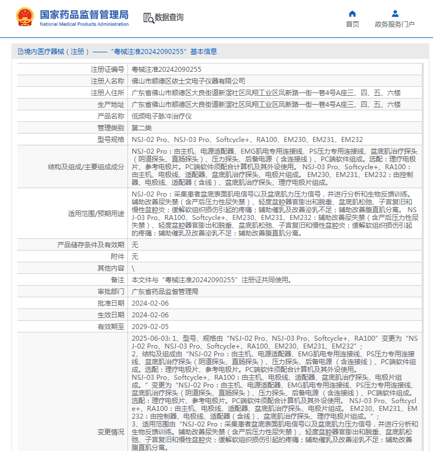Viewport: 433px width, 451px height.
Task: Click the 基本信息 section heading
Action: pos(204,51)
